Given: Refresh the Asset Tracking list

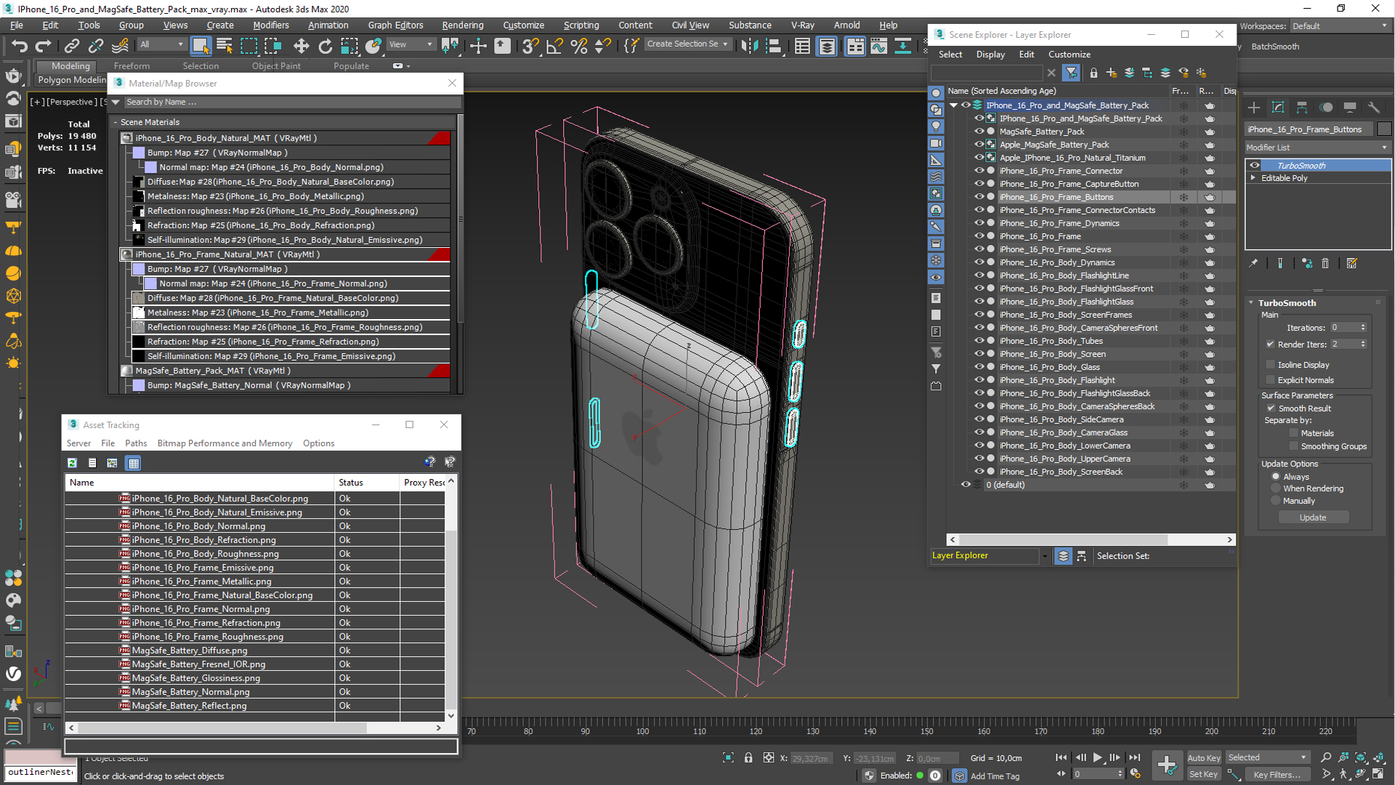Looking at the screenshot, I should point(72,463).
